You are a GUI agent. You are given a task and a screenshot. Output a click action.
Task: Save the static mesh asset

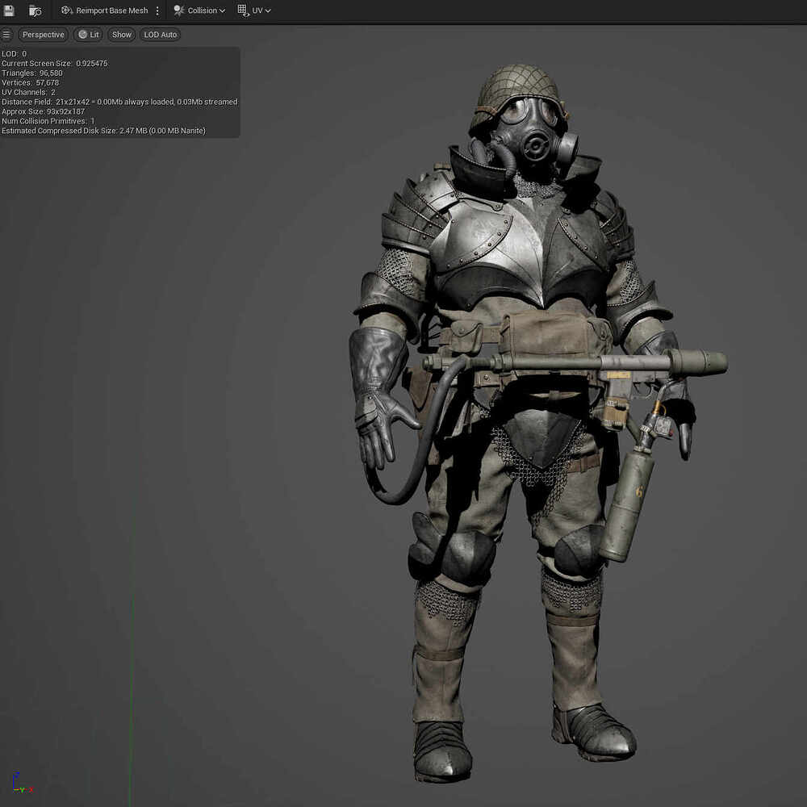click(x=9, y=10)
